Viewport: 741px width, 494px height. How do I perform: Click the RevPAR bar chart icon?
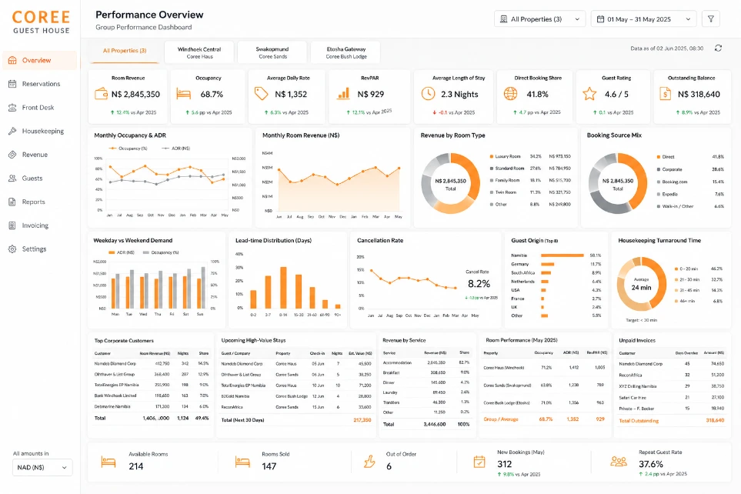343,94
